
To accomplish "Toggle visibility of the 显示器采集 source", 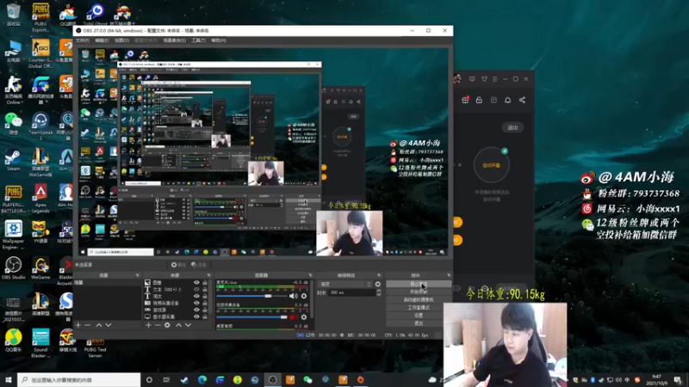I will (x=196, y=316).
